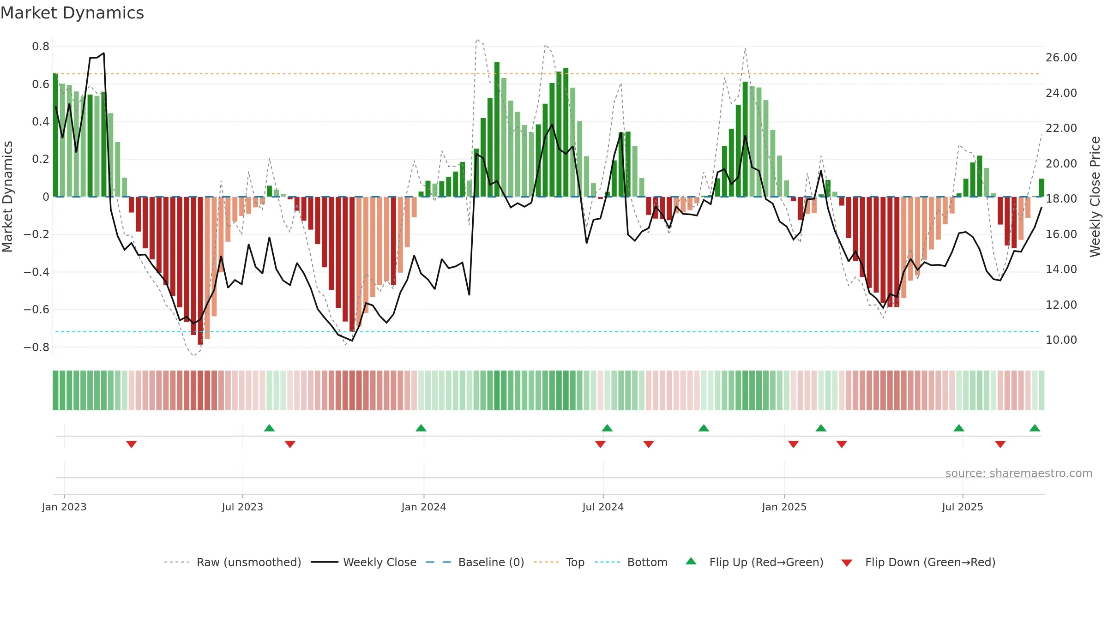The image size is (1108, 623).
Task: Click the Weekly Close Price axis title
Action: pyautogui.click(x=1095, y=197)
